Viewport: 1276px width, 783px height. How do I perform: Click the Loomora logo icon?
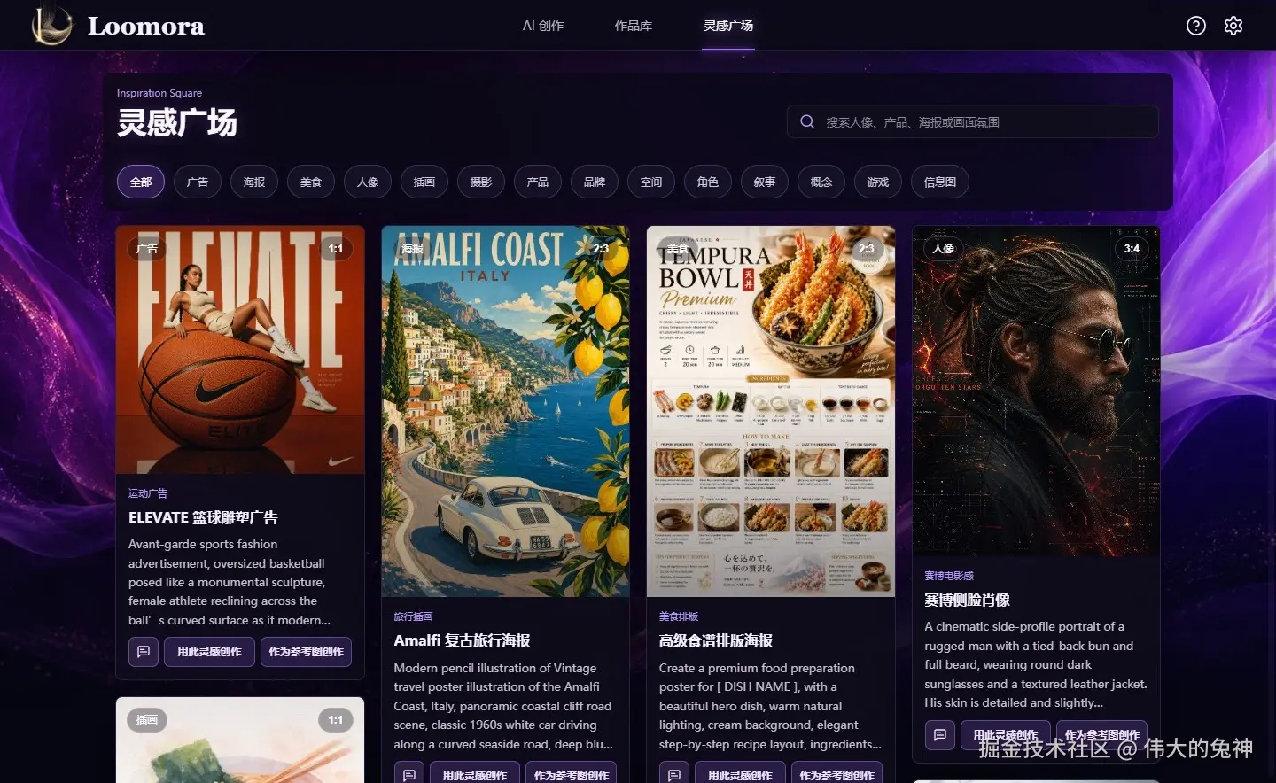click(x=51, y=26)
